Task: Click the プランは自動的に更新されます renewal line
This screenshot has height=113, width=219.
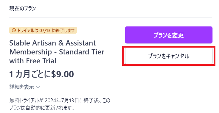Action: [42, 108]
